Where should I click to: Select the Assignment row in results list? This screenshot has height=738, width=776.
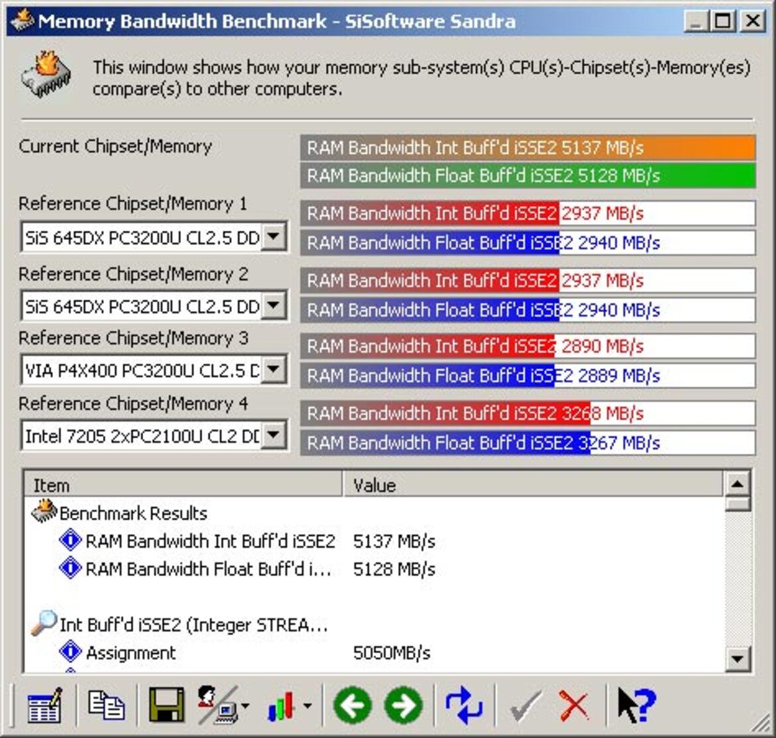pos(131,653)
